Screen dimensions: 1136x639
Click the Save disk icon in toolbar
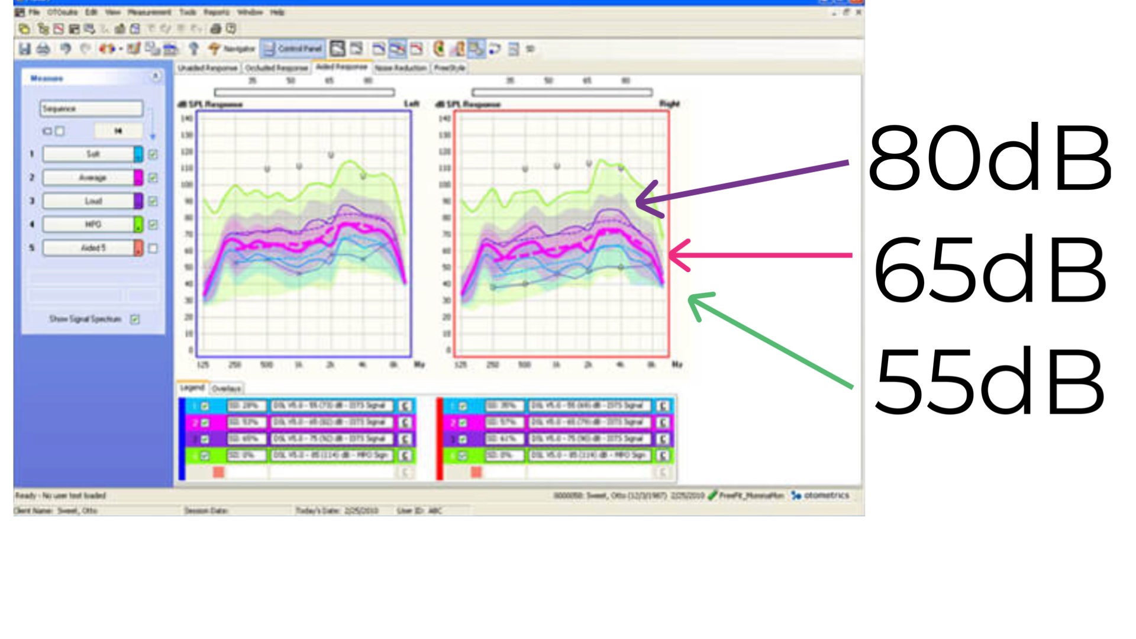click(x=24, y=49)
